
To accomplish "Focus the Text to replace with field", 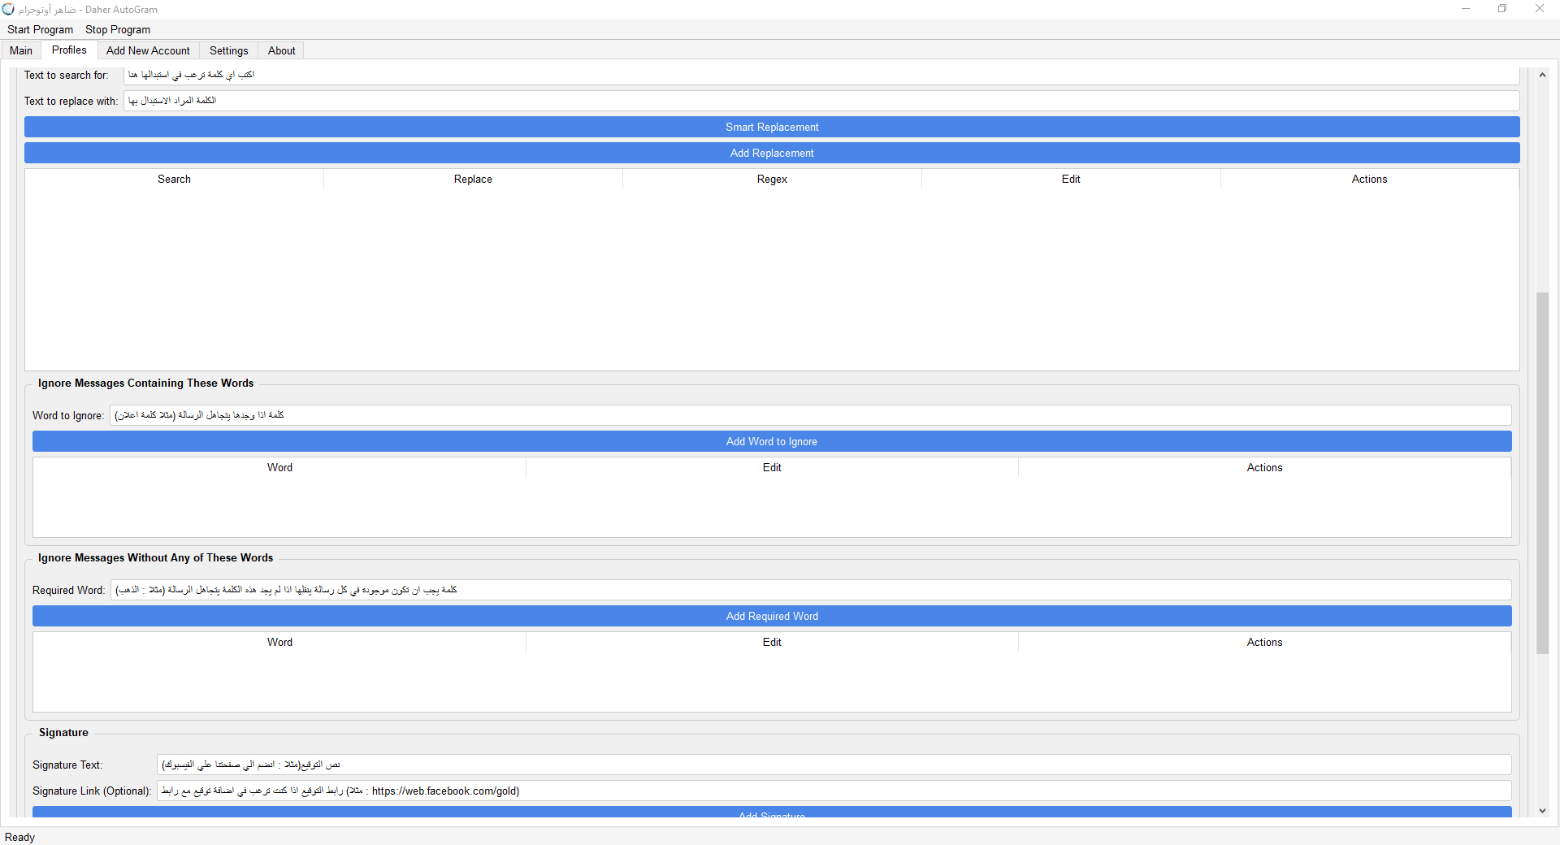I will [x=821, y=101].
